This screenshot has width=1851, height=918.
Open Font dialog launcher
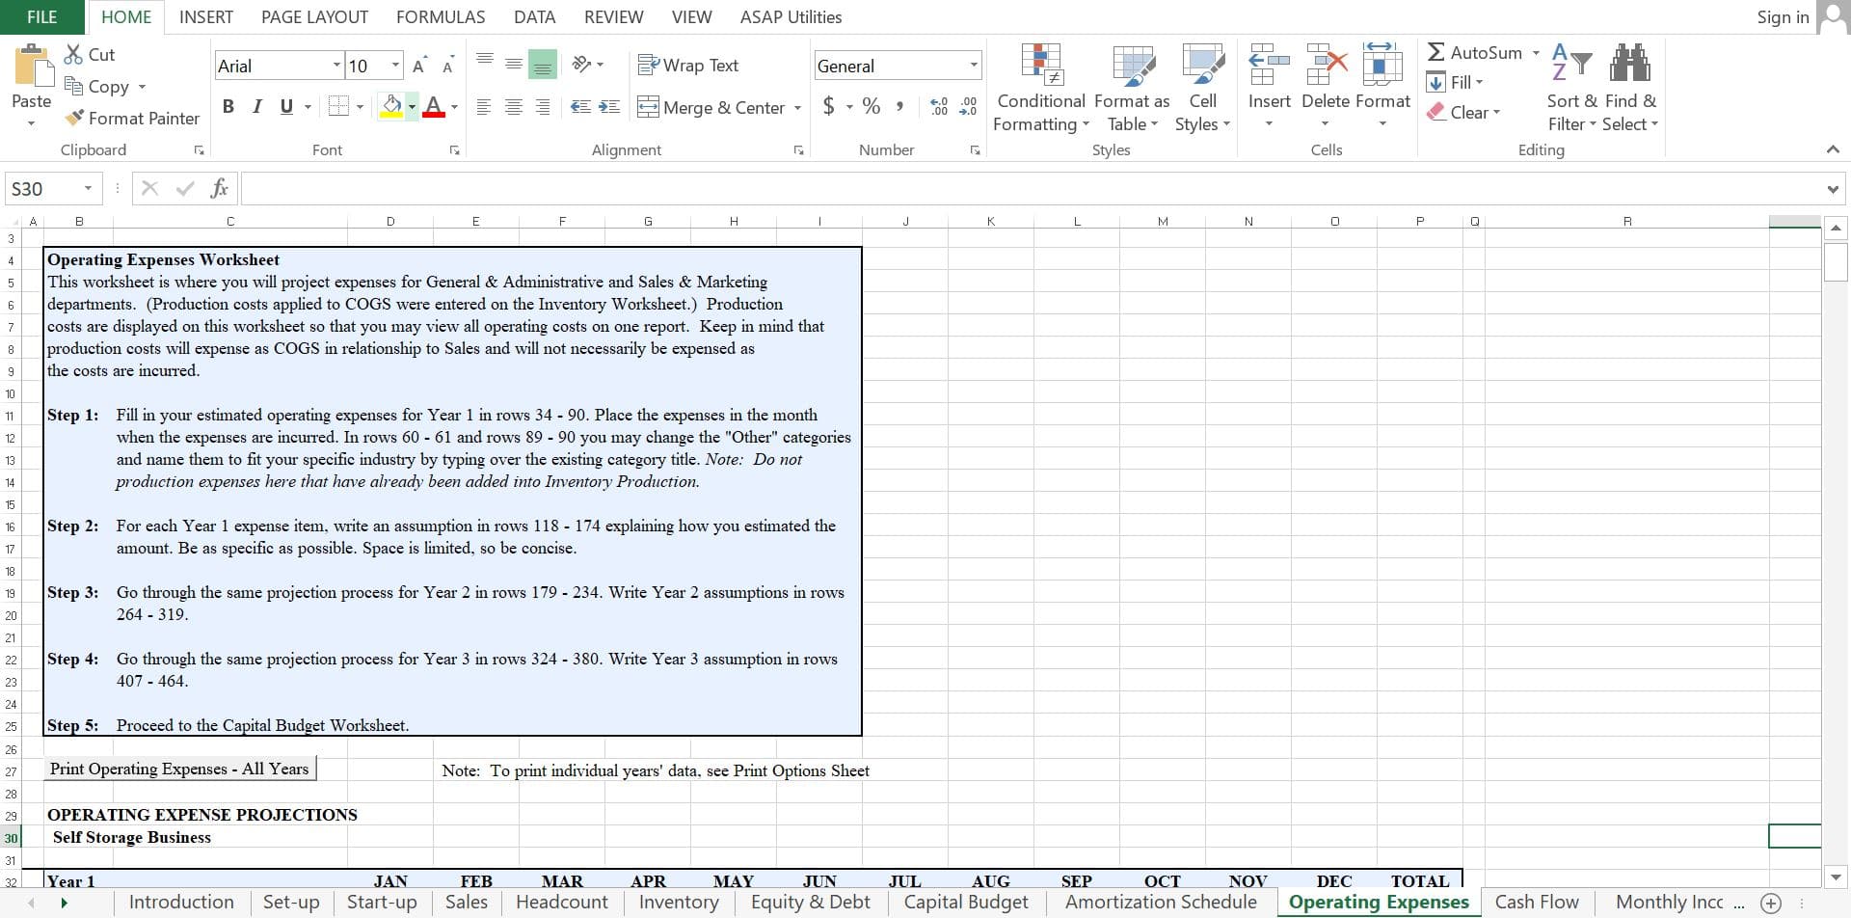[454, 150]
